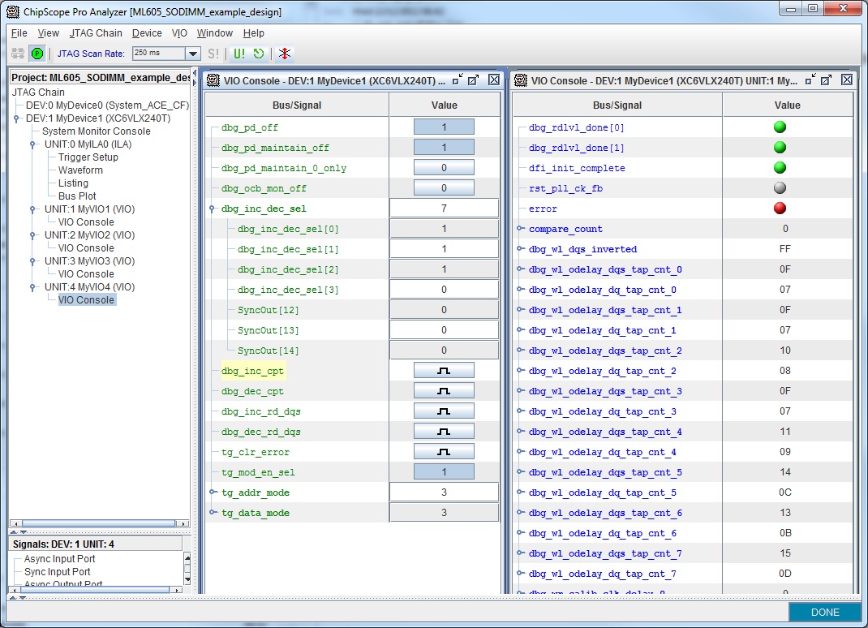The height and width of the screenshot is (628, 868).
Task: Toggle dbg_ocb_mon_off value button
Action: pyautogui.click(x=444, y=188)
